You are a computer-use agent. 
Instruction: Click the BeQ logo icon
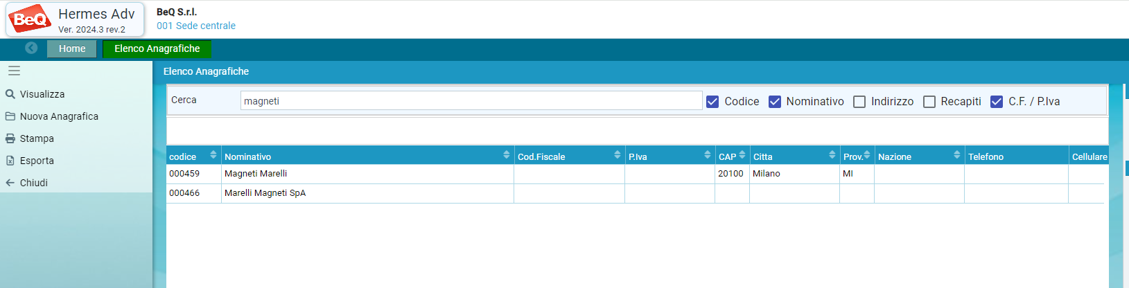29,19
